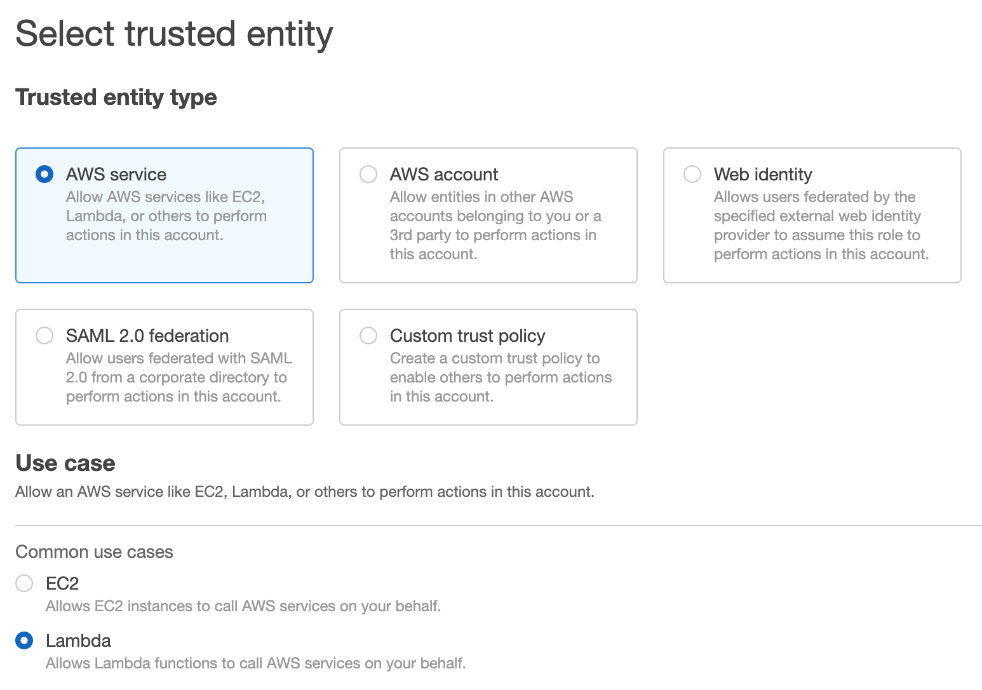982x690 pixels.
Task: Select the Custom trust policy option
Action: click(x=368, y=335)
